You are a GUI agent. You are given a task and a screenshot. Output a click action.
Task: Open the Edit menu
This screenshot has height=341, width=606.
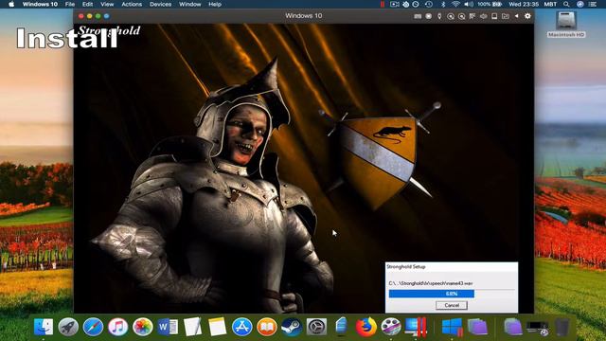tap(88, 4)
